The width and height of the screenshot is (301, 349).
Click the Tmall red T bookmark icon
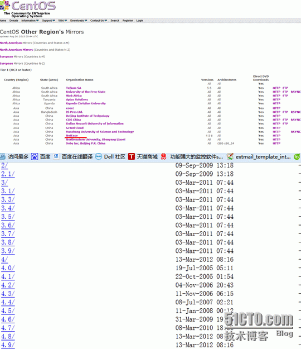pyautogui.click(x=132, y=157)
